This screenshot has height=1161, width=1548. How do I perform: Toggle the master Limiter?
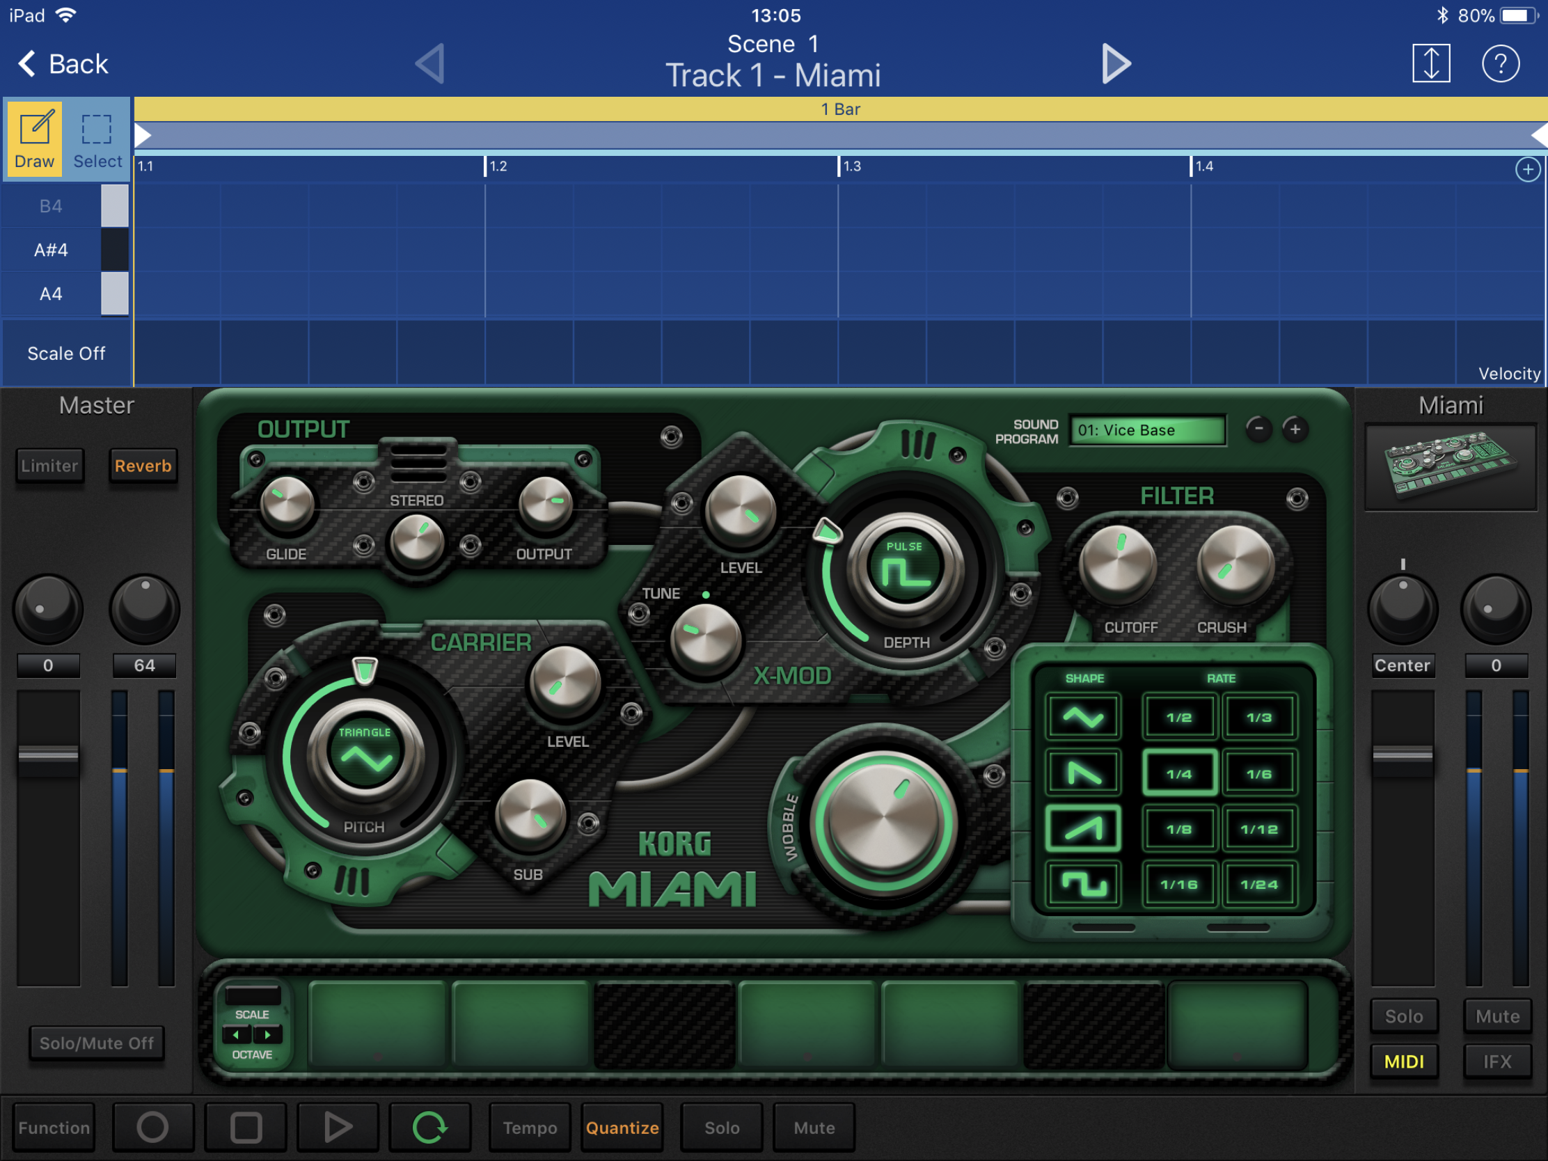(49, 466)
